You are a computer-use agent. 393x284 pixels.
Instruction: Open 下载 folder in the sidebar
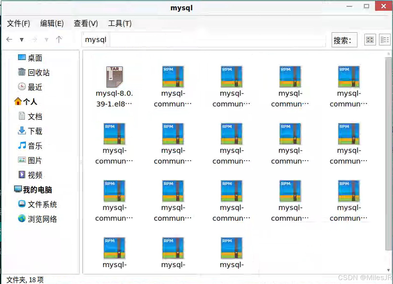pyautogui.click(x=30, y=131)
